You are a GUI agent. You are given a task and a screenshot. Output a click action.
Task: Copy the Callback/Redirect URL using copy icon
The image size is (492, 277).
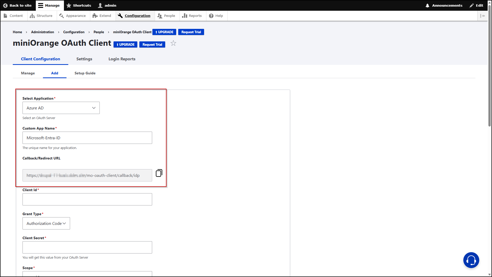159,173
